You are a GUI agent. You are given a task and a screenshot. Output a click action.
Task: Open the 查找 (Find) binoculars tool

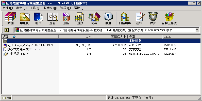pyautogui.click(x=80, y=18)
